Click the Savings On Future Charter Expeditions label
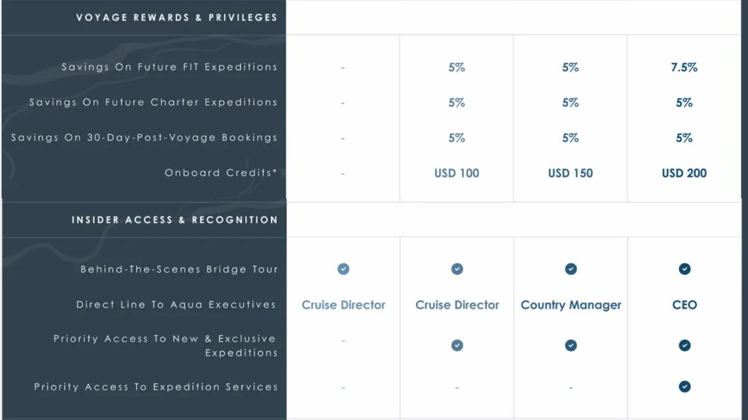This screenshot has height=420, width=748. (153, 102)
